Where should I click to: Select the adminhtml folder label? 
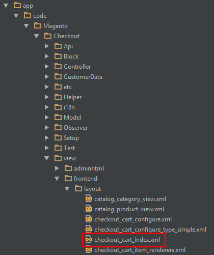(89, 168)
